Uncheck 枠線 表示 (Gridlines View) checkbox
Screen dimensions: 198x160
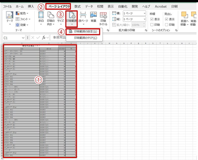click(152, 19)
